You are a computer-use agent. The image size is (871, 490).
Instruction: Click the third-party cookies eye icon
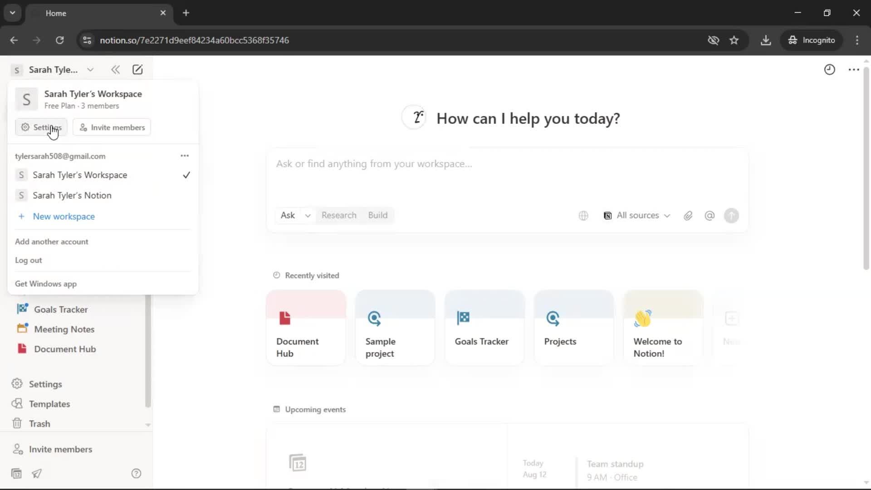713,40
